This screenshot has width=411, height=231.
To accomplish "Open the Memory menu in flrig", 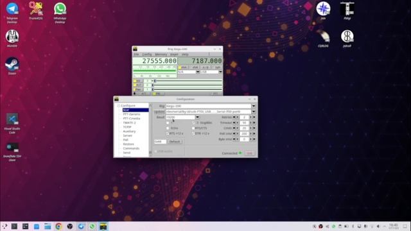I will click(x=161, y=55).
